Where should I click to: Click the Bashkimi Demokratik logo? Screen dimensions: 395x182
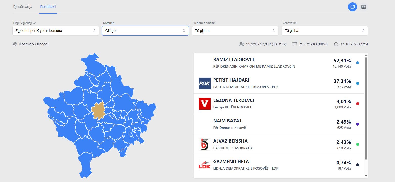pos(204,144)
